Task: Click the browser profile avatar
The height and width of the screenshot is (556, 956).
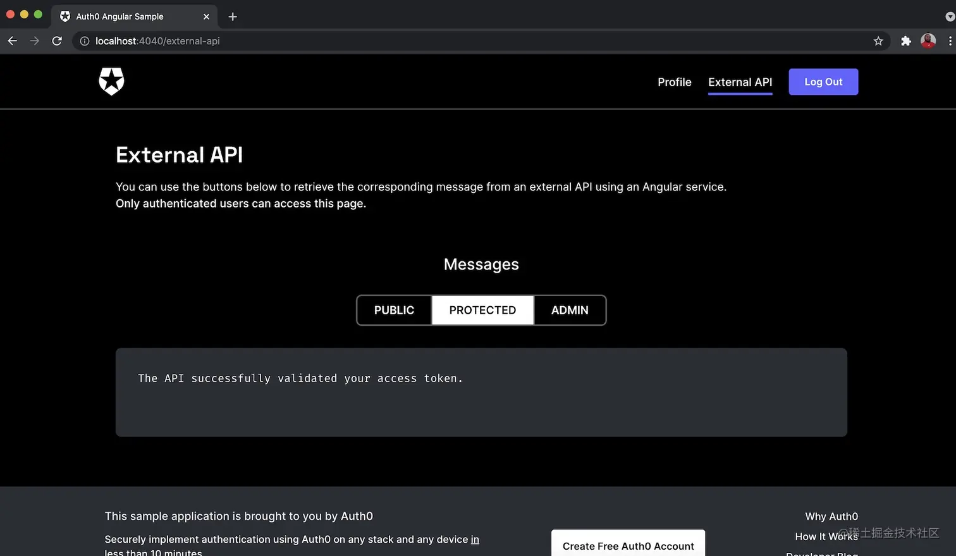Action: [x=928, y=40]
